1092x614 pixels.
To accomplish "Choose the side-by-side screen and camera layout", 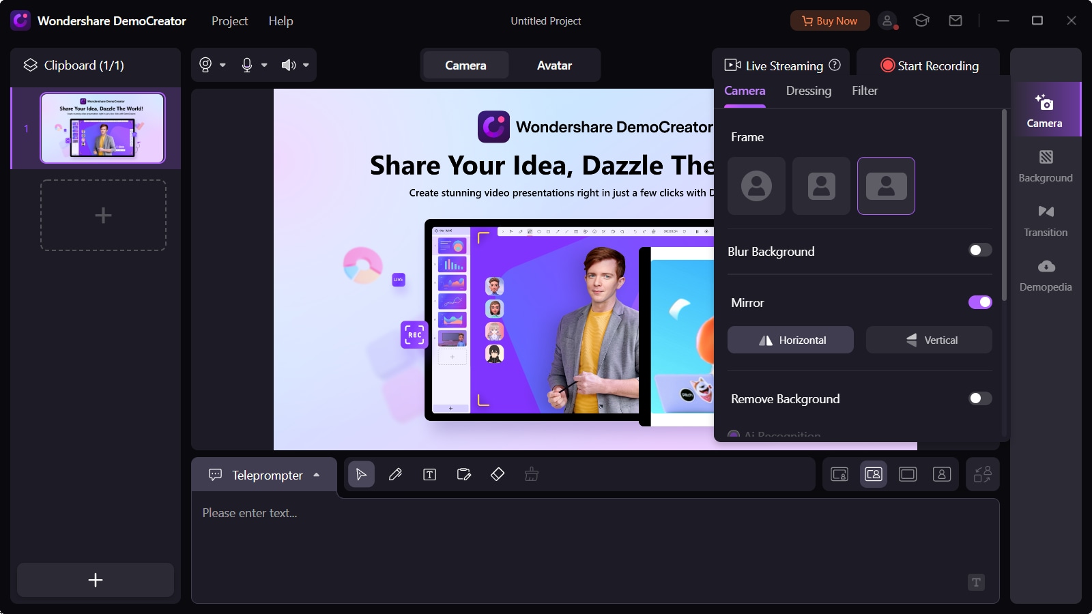I will click(874, 474).
